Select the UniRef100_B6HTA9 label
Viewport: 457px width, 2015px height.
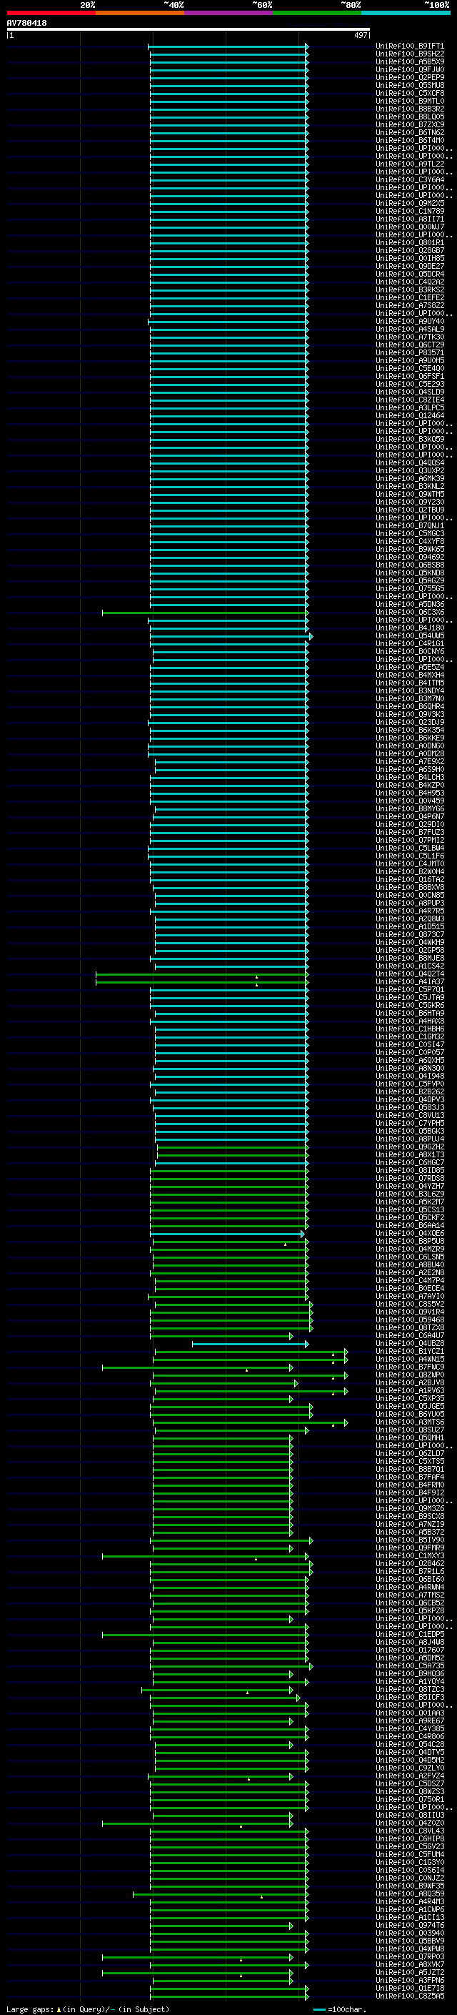tap(410, 1013)
